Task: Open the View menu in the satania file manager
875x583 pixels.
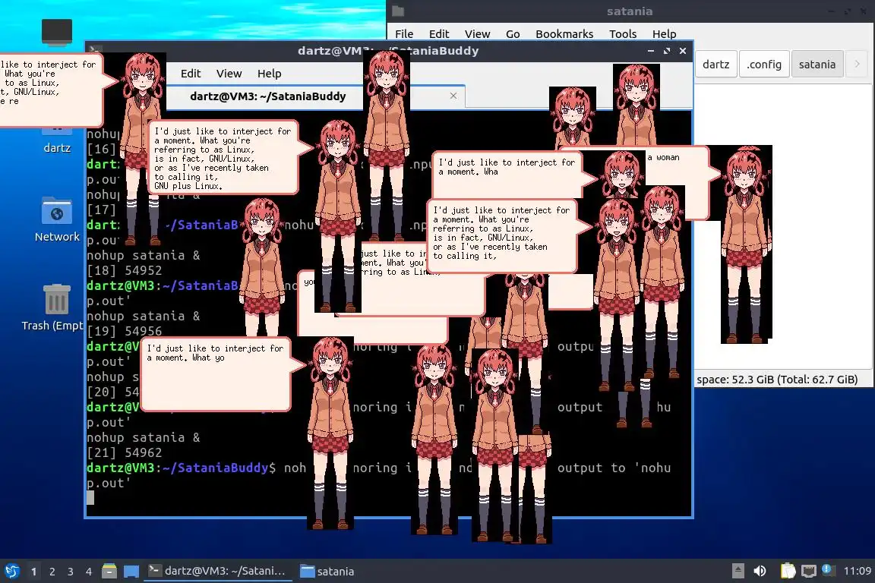Action: pos(477,33)
